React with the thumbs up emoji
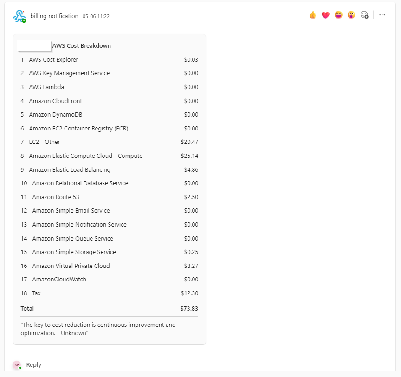This screenshot has width=401, height=377. tap(312, 15)
